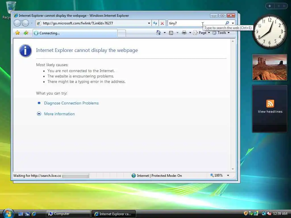Open the search provider options dropdown
Screen dimensions: 291x218
pos(233,23)
